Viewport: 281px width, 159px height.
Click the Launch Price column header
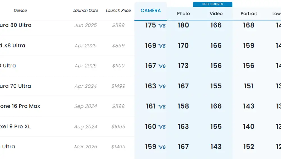118,11
